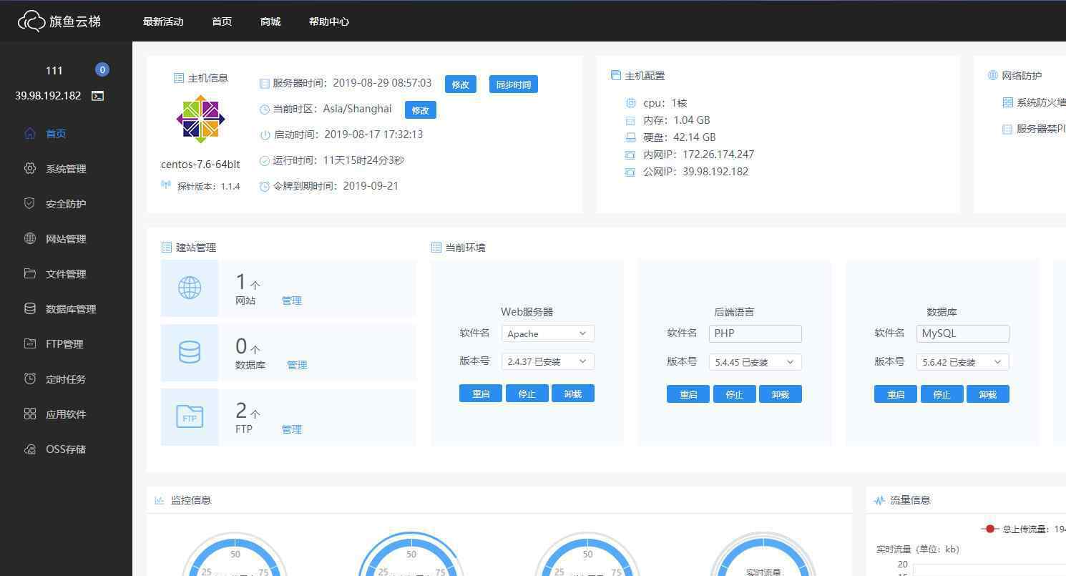Screen dimensions: 1066x576
Task: Select 系统管理 in the sidebar
Action: (x=66, y=169)
